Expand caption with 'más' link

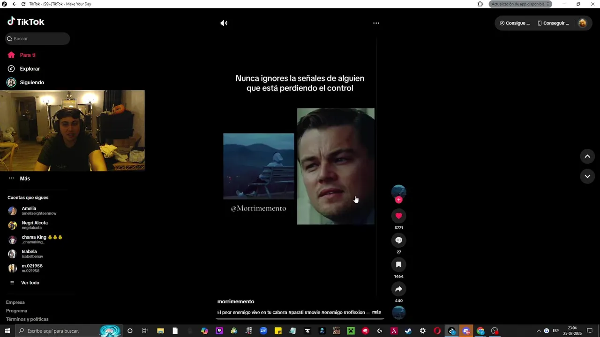click(376, 312)
